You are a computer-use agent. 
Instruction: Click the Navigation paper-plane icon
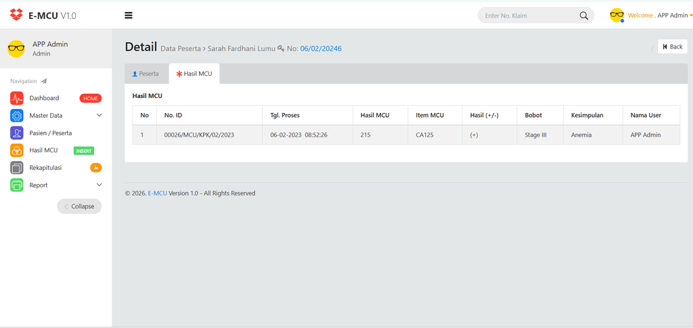tap(44, 81)
